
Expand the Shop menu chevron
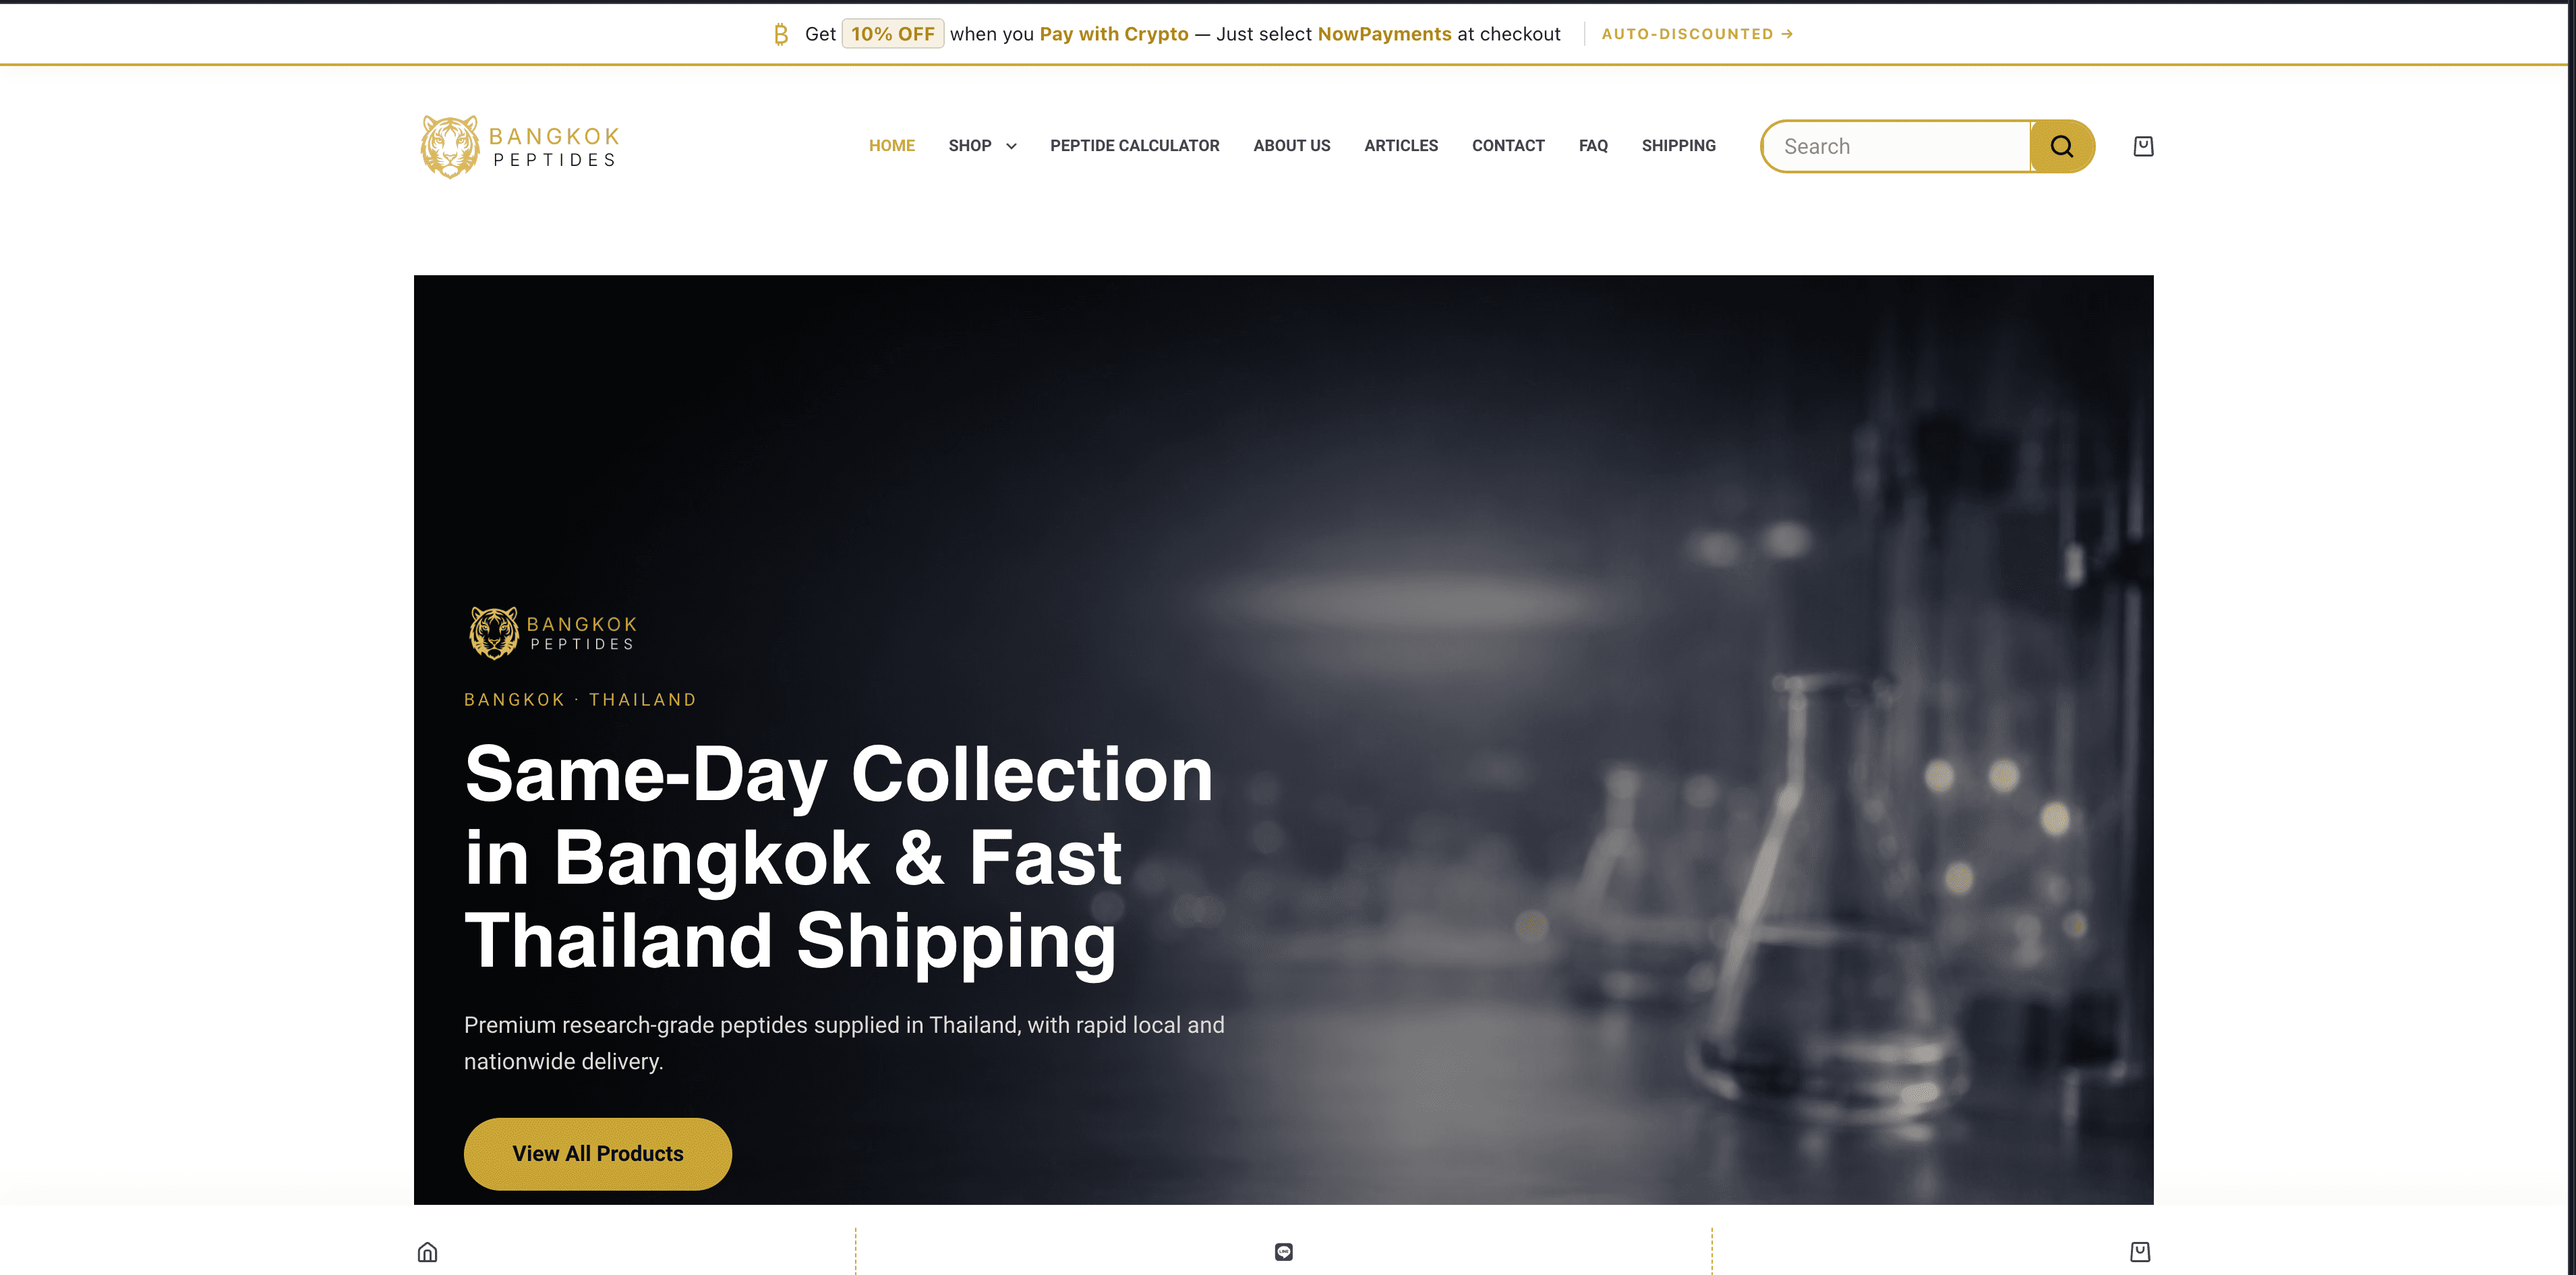[1011, 146]
